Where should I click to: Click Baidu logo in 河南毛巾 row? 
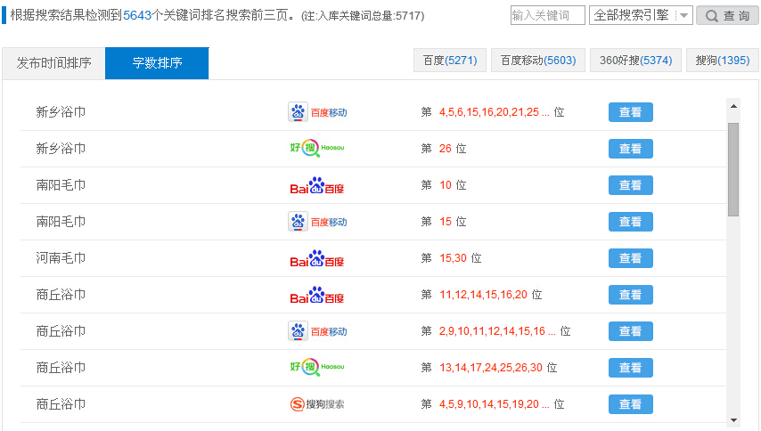click(317, 258)
